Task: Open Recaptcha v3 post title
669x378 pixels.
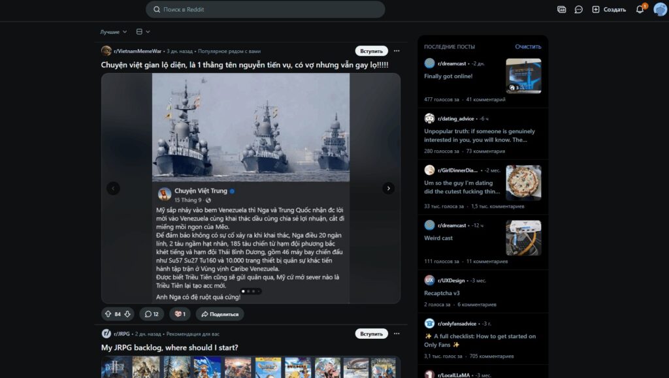Action: [x=442, y=293]
